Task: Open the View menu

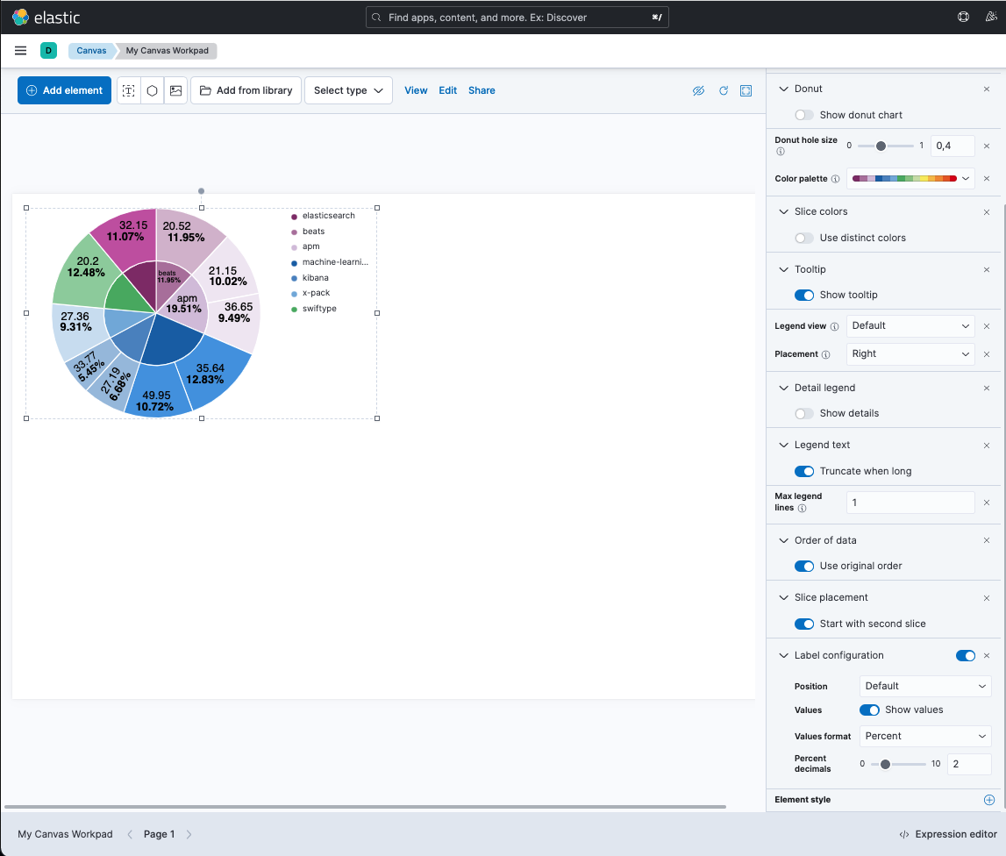Action: [x=416, y=90]
